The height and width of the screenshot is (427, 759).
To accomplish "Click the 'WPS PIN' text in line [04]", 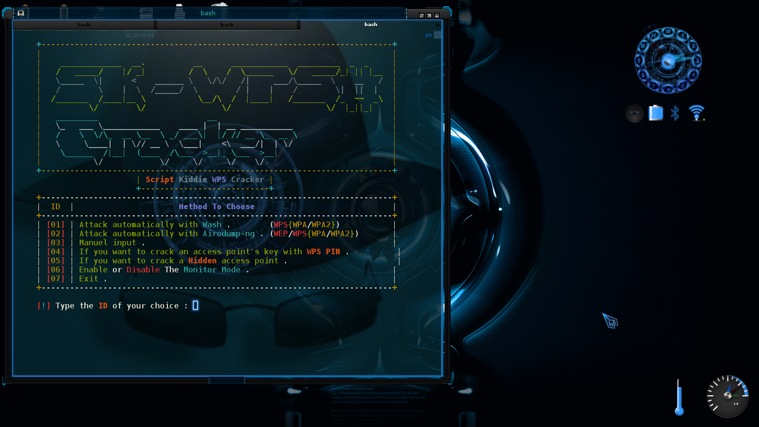I will point(324,252).
